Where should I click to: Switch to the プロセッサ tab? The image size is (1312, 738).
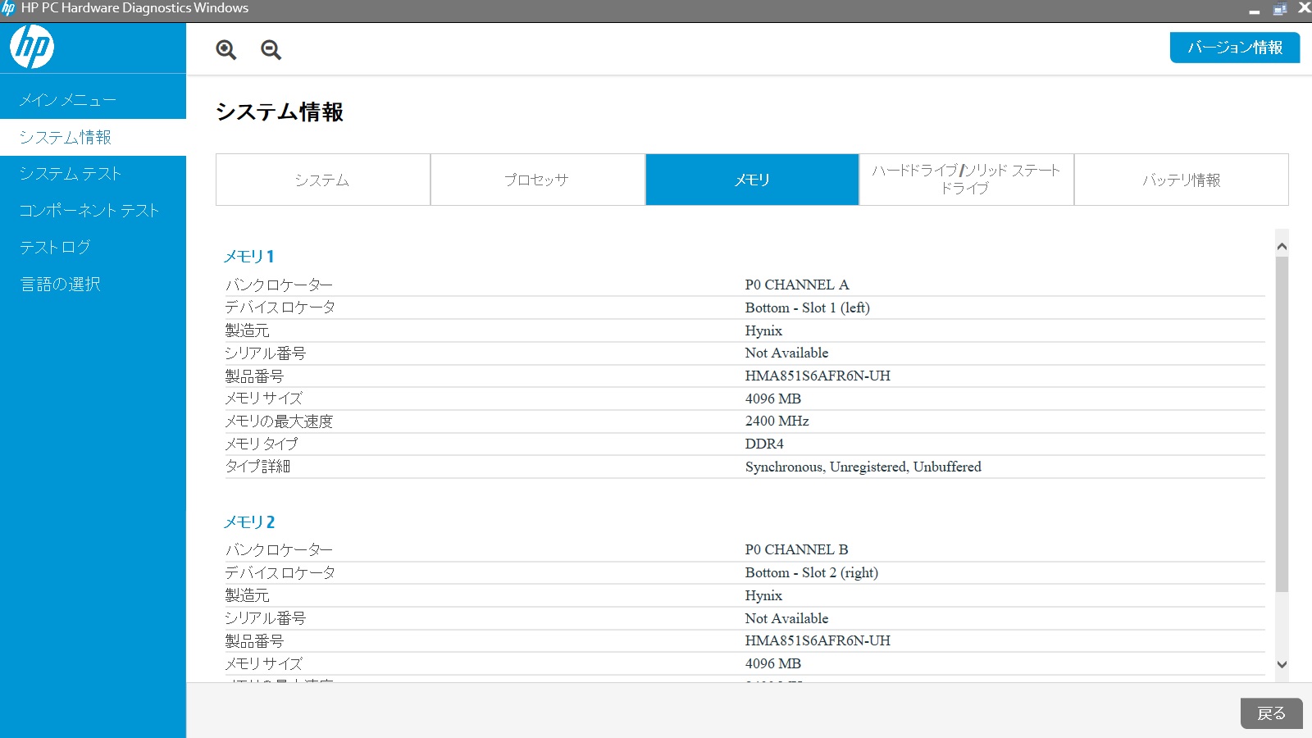coord(537,180)
